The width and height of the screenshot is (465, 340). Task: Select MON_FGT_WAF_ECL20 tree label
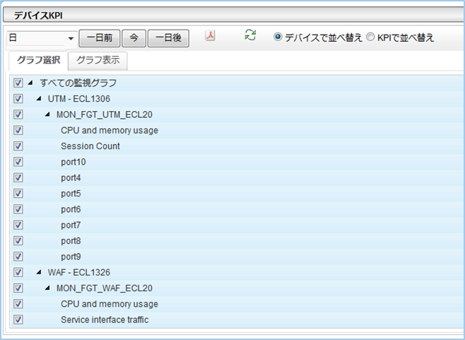(x=105, y=288)
